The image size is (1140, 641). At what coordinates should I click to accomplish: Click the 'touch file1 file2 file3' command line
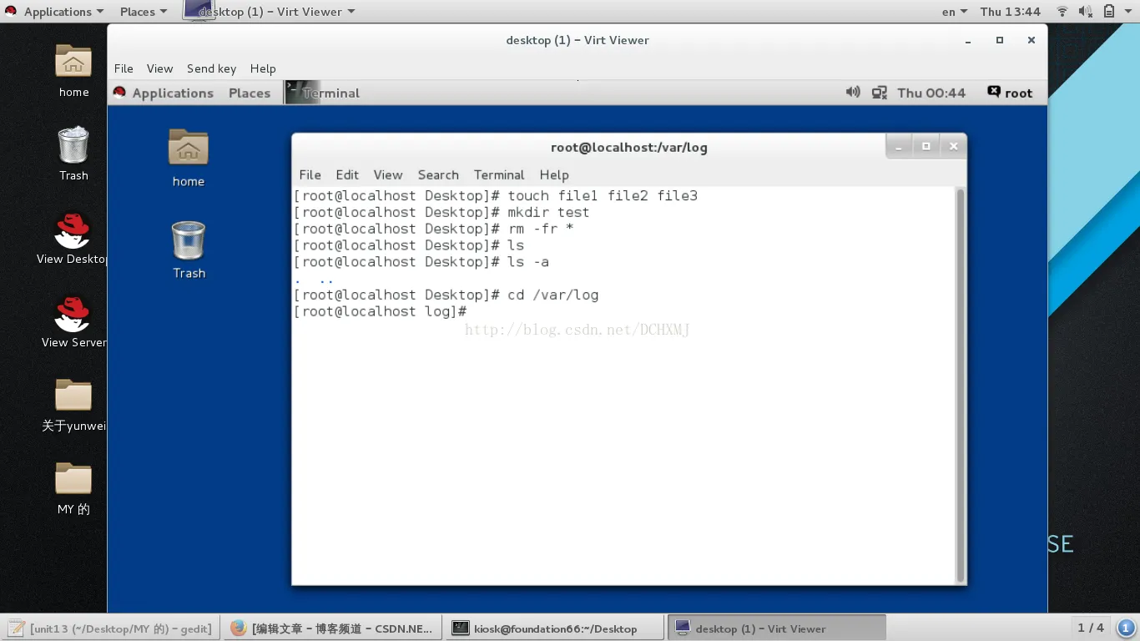point(496,195)
